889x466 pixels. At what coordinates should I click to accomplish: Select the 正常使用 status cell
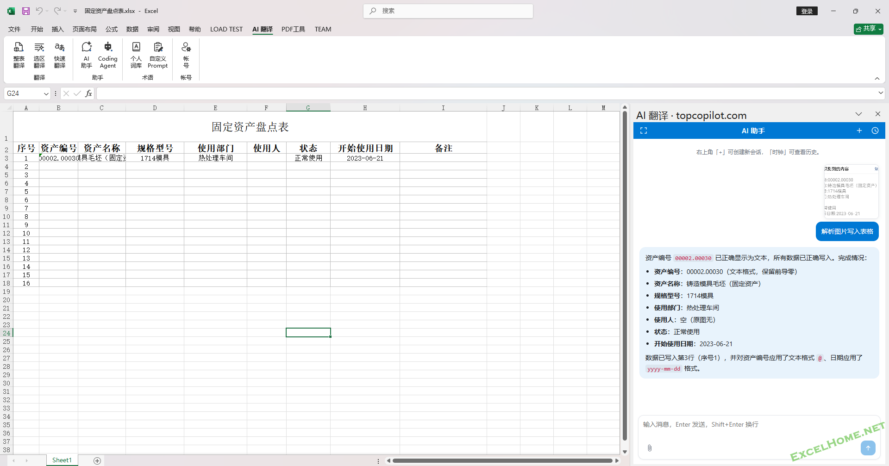(x=308, y=158)
